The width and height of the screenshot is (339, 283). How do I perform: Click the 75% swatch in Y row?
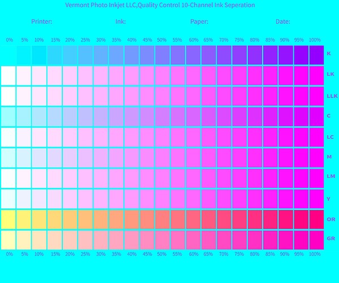pos(239,199)
